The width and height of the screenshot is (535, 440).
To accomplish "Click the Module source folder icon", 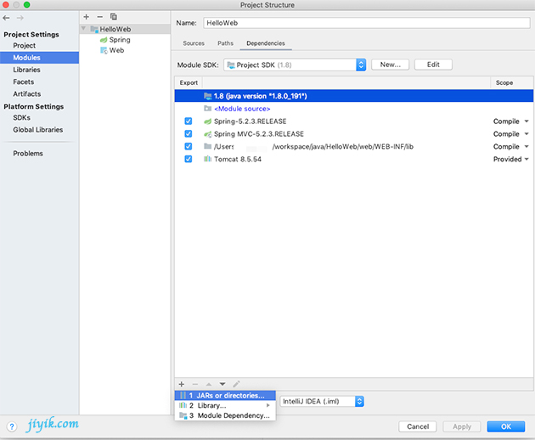I will click(208, 109).
